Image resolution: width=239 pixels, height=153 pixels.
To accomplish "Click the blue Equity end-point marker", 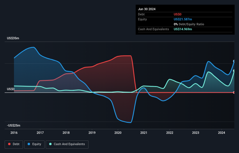I will (234, 61).
